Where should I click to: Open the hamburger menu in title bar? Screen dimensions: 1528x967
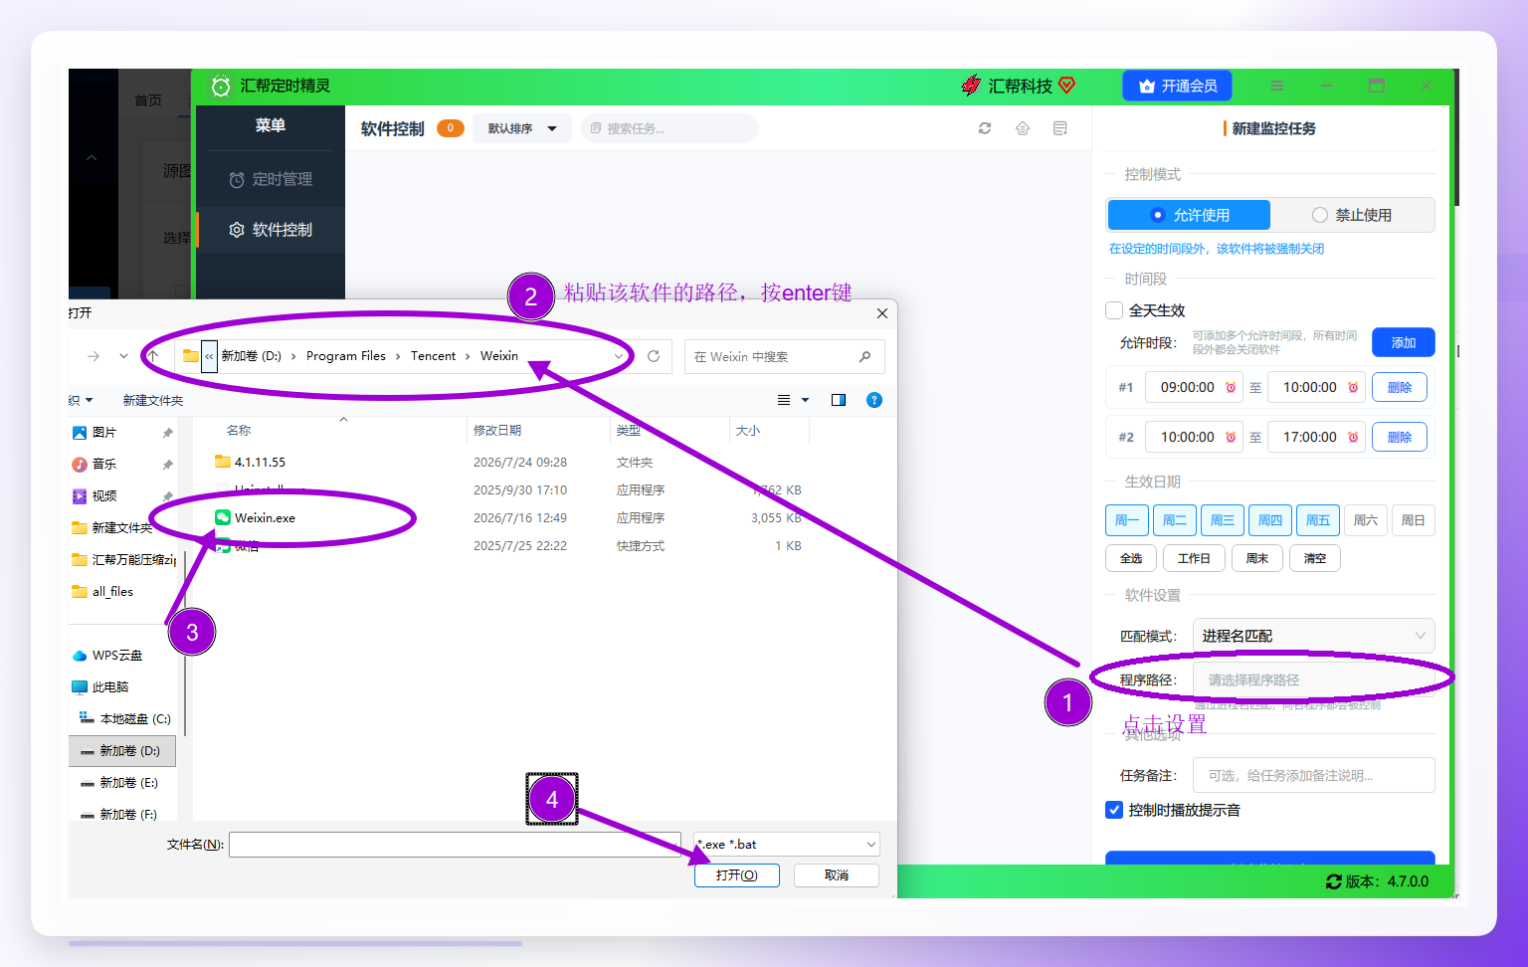[x=1276, y=87]
